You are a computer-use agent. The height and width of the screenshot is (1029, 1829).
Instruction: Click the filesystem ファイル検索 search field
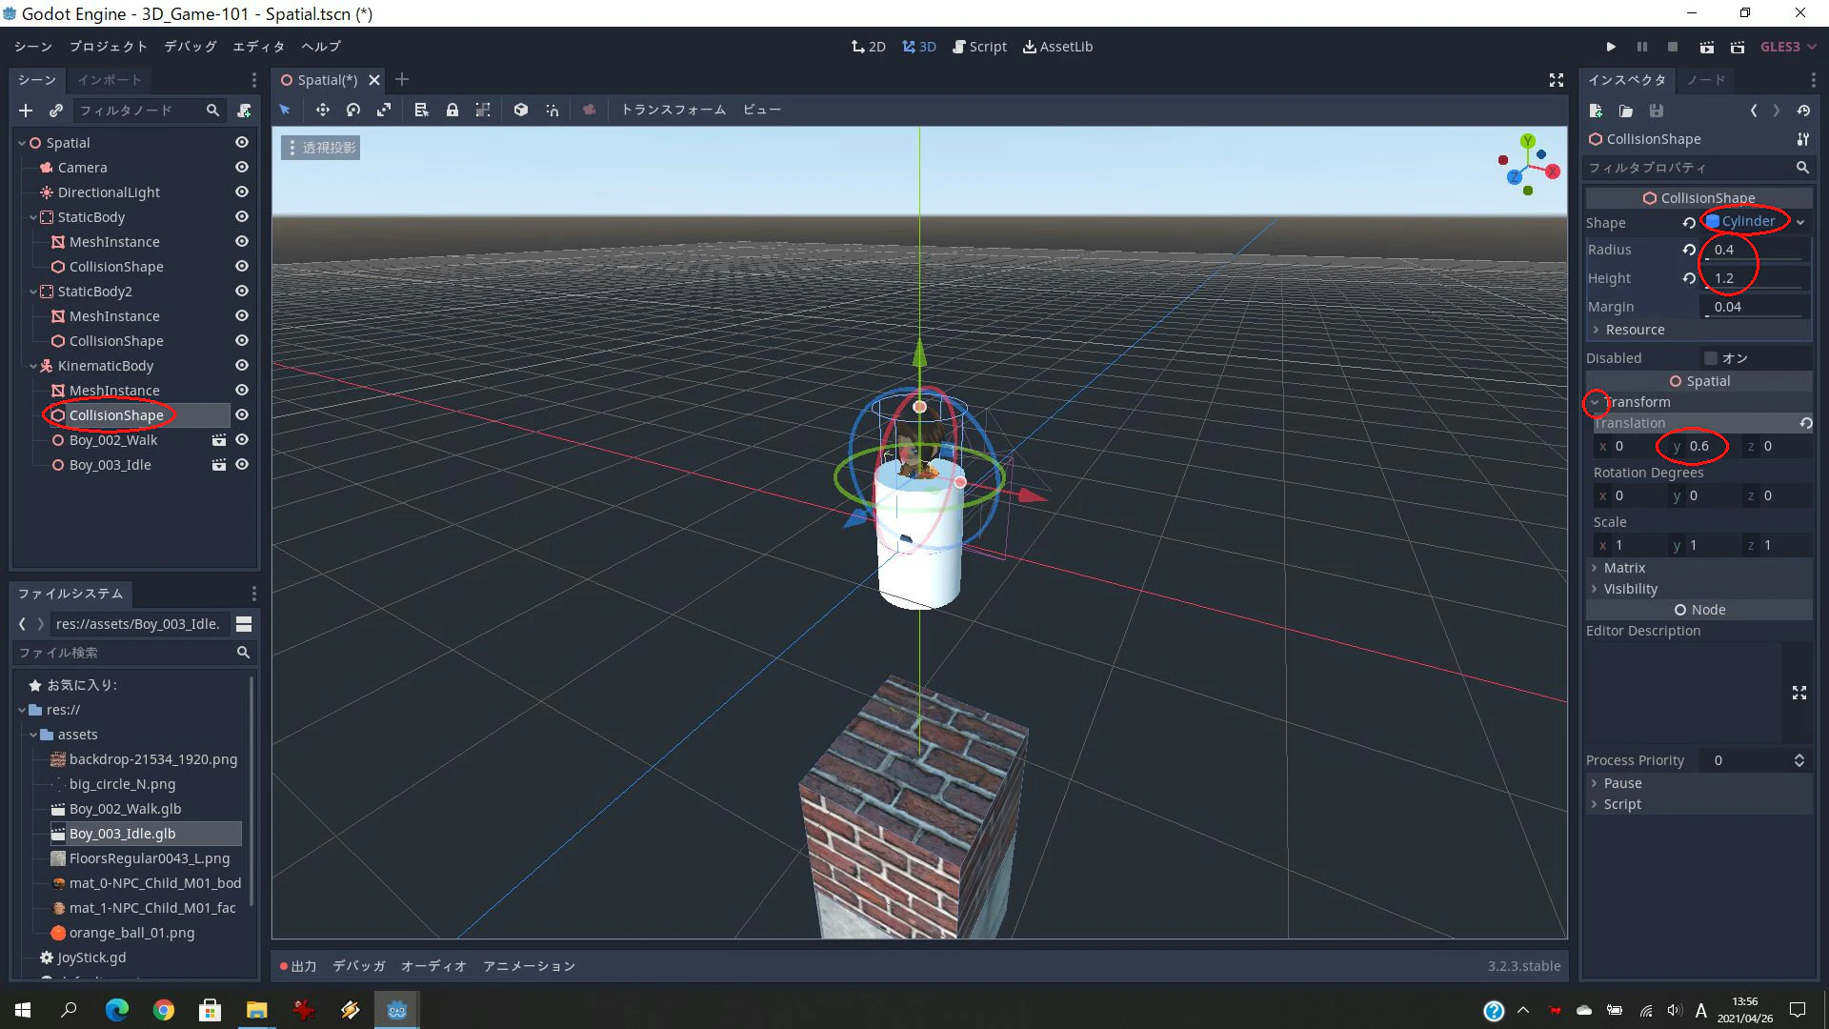(x=133, y=653)
